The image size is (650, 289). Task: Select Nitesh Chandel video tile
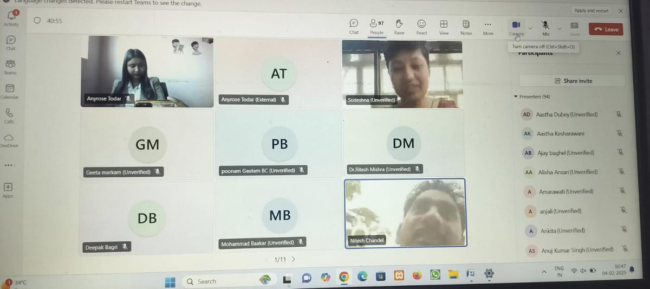405,213
